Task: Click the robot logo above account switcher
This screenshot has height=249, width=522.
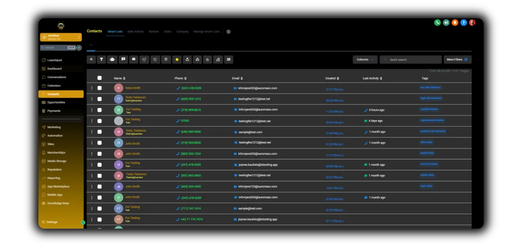Action: point(60,26)
